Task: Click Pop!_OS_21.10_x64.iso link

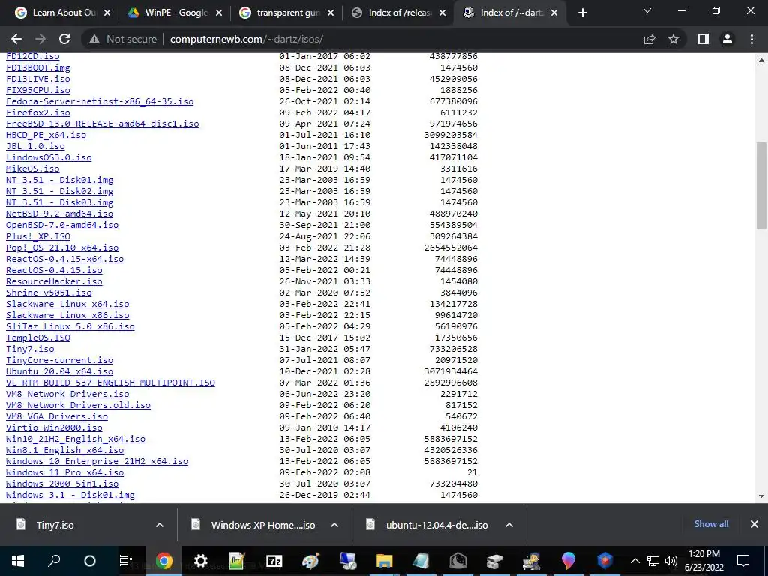Action: (x=62, y=247)
